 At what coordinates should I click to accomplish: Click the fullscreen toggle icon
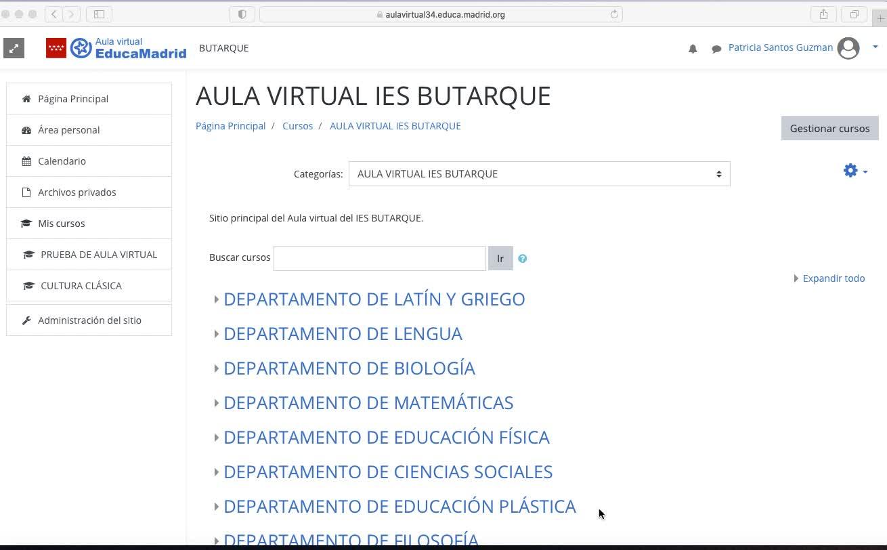pos(14,48)
